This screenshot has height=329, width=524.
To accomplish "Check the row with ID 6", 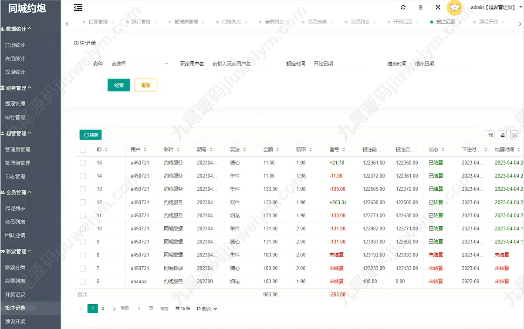I will click(83, 282).
